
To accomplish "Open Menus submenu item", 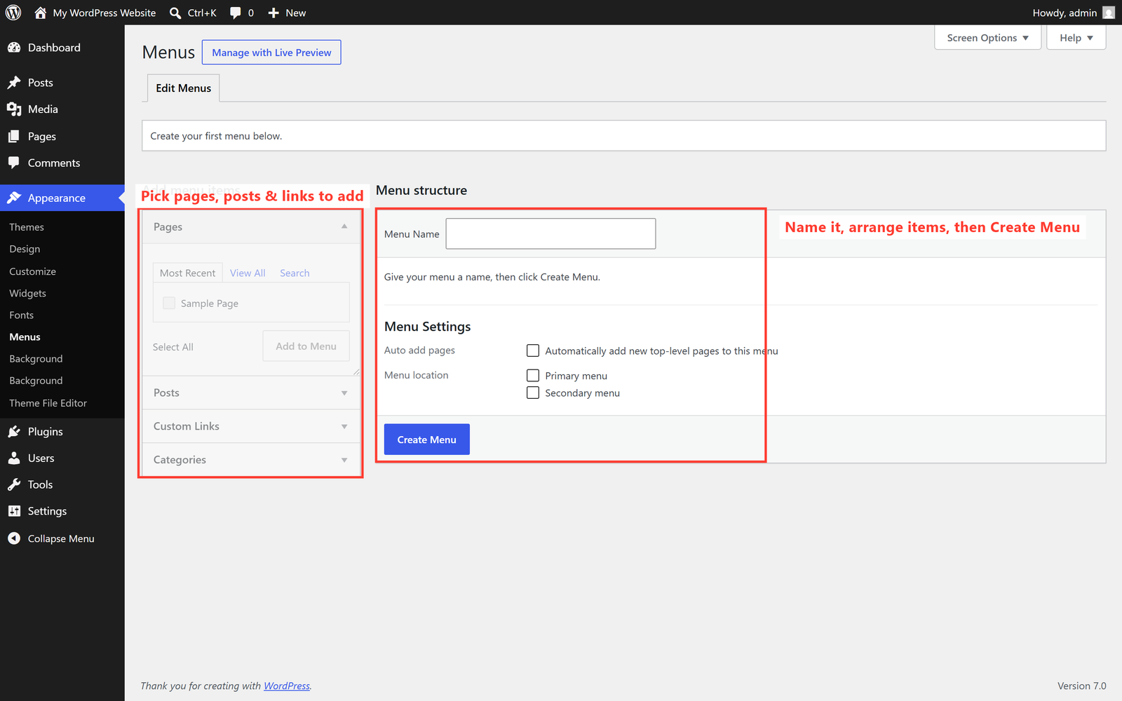I will tap(25, 337).
